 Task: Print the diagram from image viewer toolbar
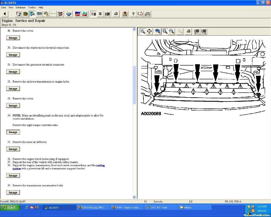[x=189, y=31]
